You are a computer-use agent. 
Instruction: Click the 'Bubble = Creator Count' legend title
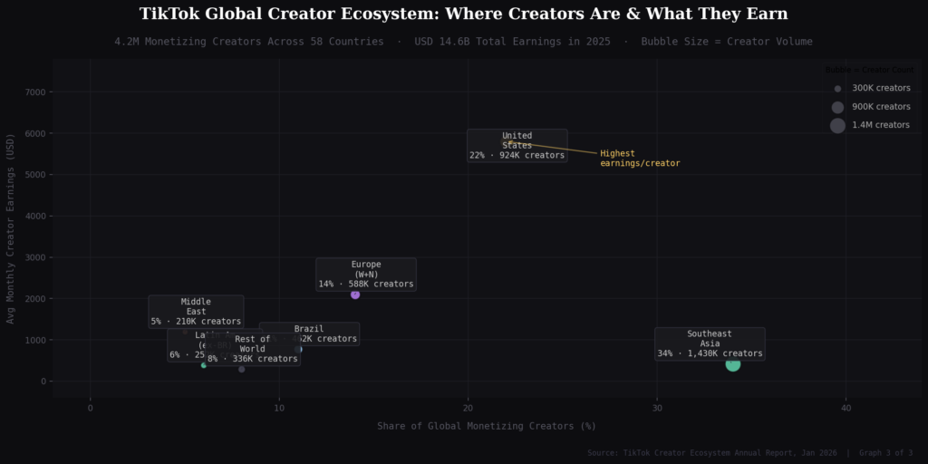point(869,70)
